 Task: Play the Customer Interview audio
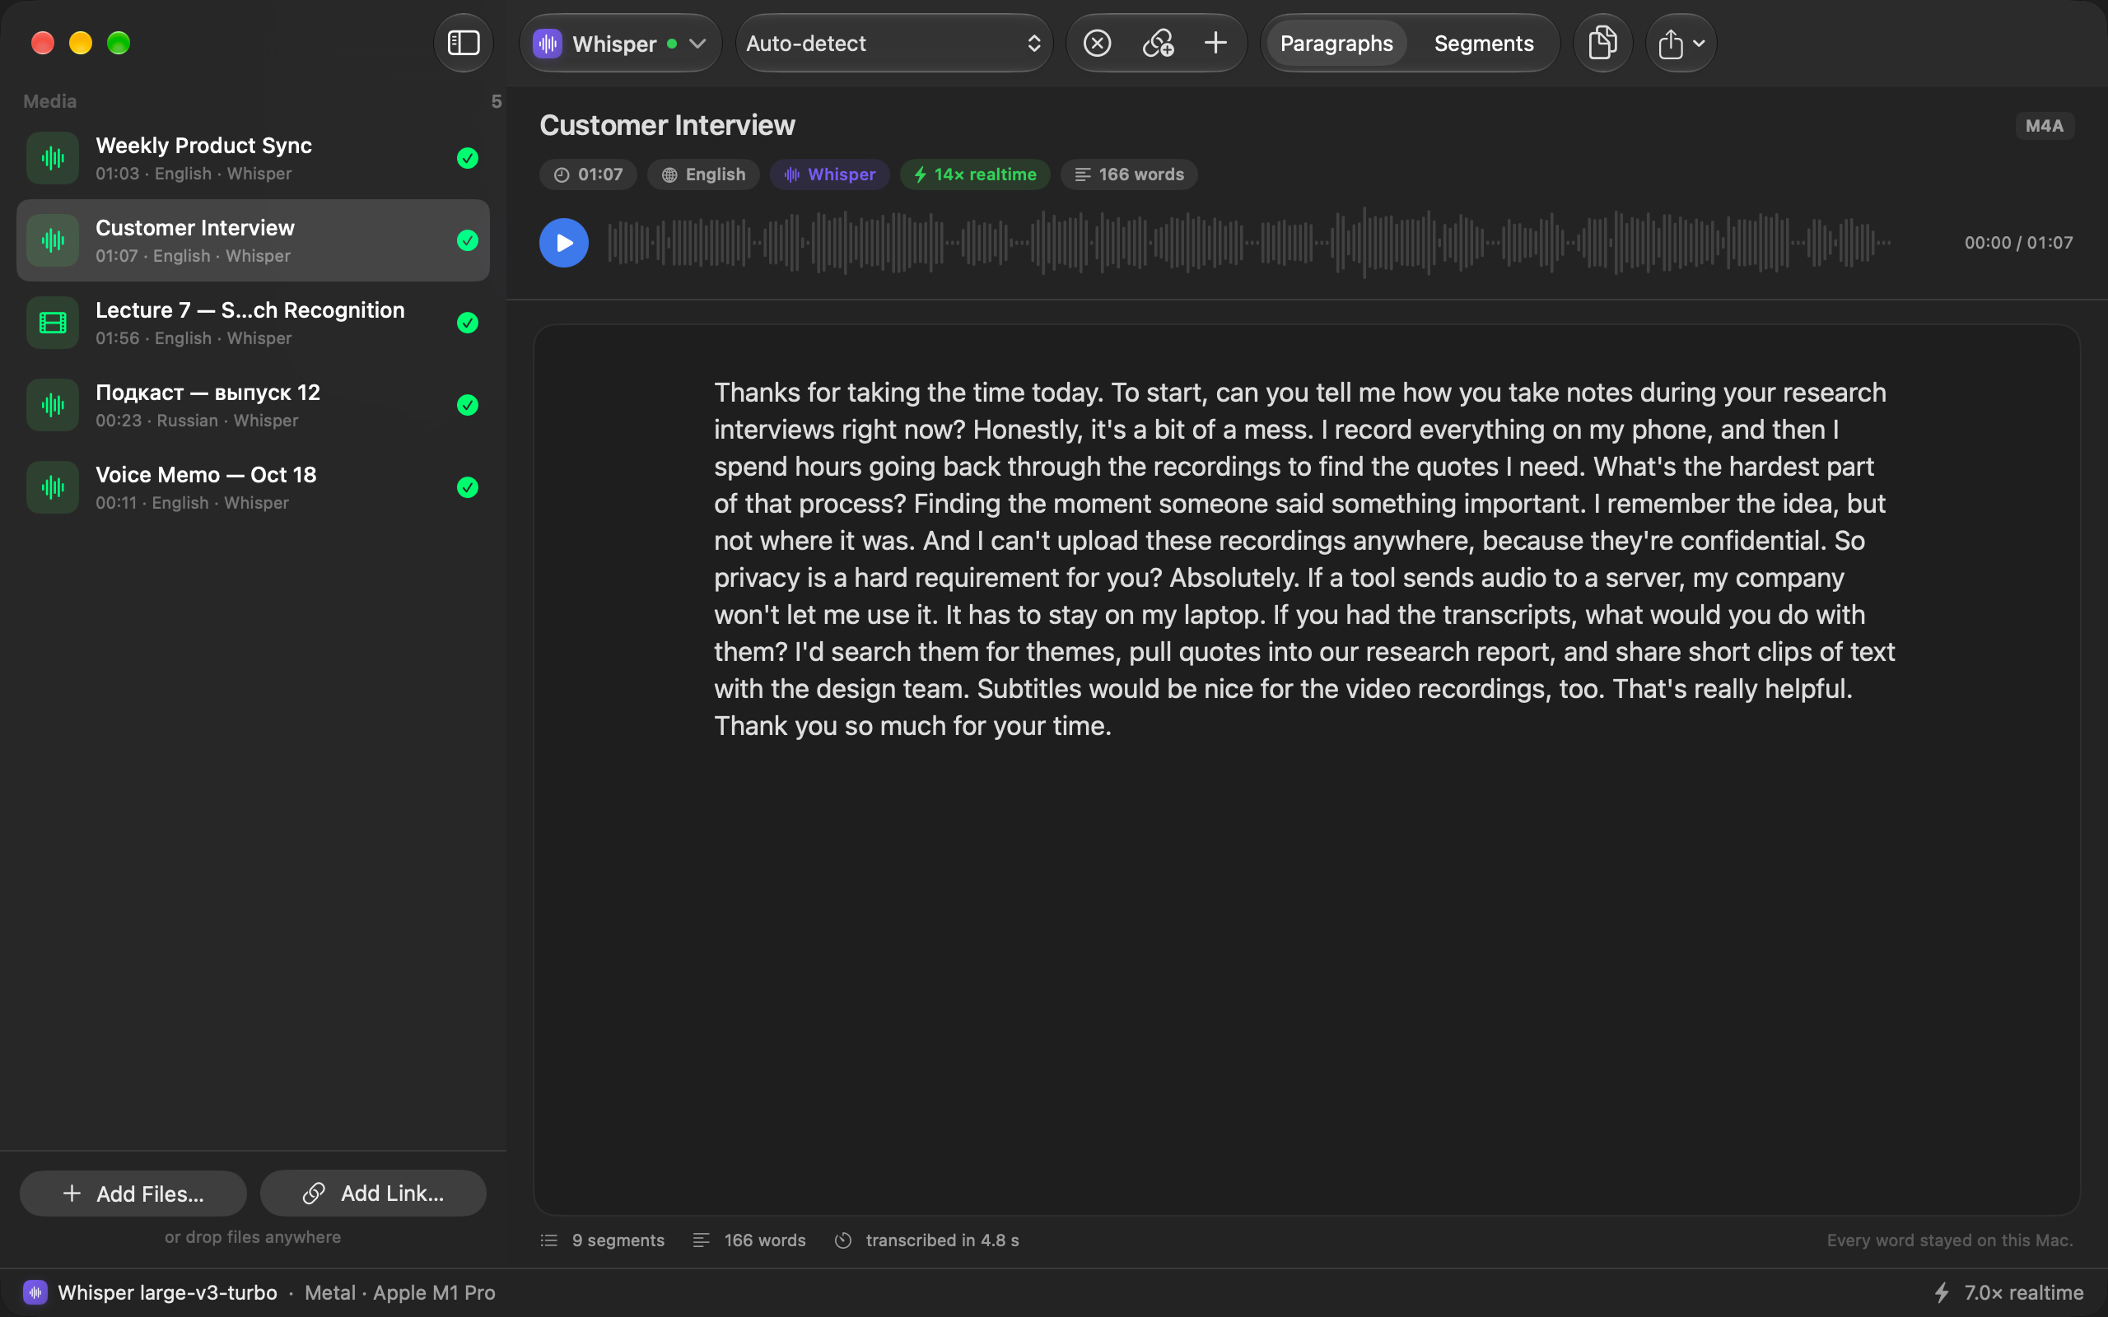click(x=563, y=242)
